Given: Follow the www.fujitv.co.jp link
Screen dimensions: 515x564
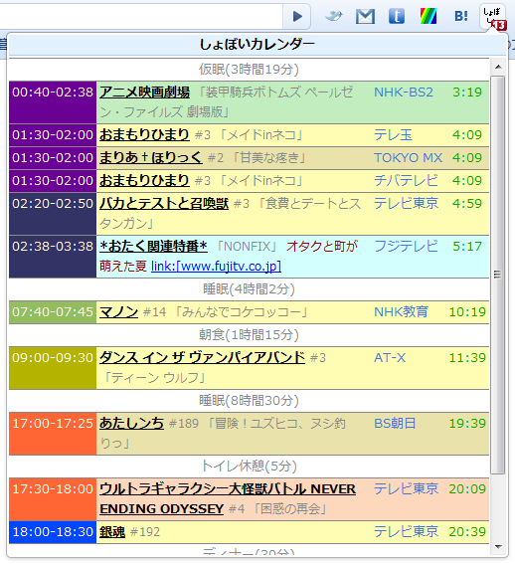Looking at the screenshot, I should point(216,267).
